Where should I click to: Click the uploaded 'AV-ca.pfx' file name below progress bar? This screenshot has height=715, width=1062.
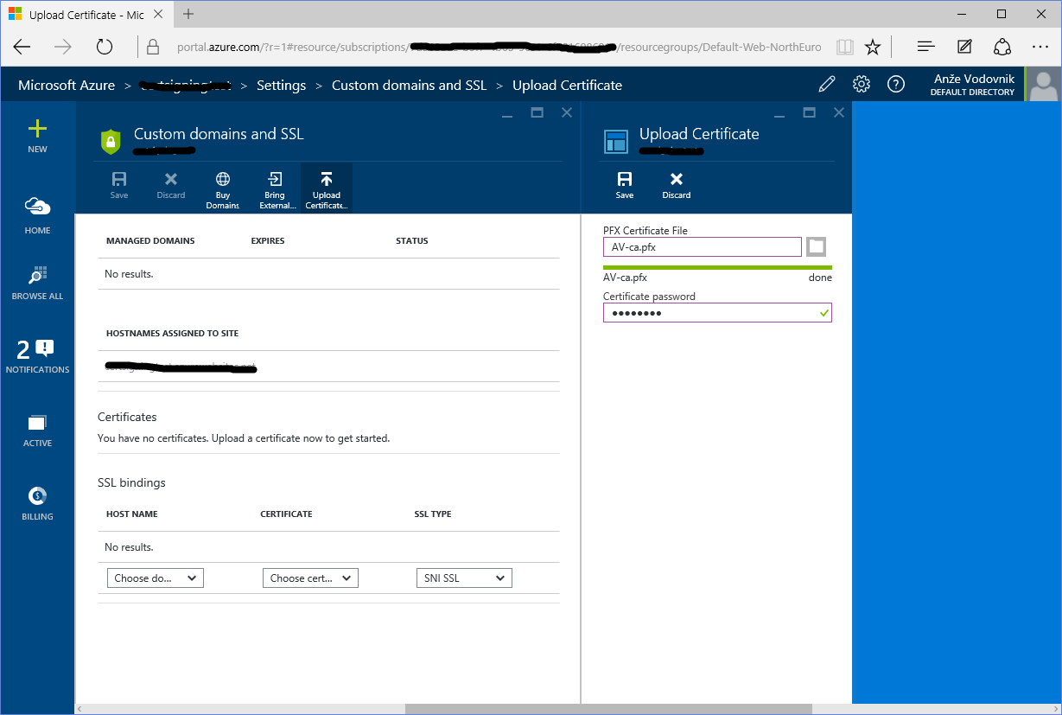pos(625,278)
